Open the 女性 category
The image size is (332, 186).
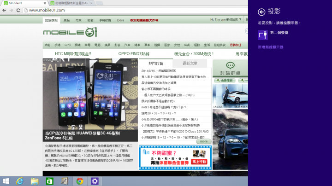tap(177, 45)
